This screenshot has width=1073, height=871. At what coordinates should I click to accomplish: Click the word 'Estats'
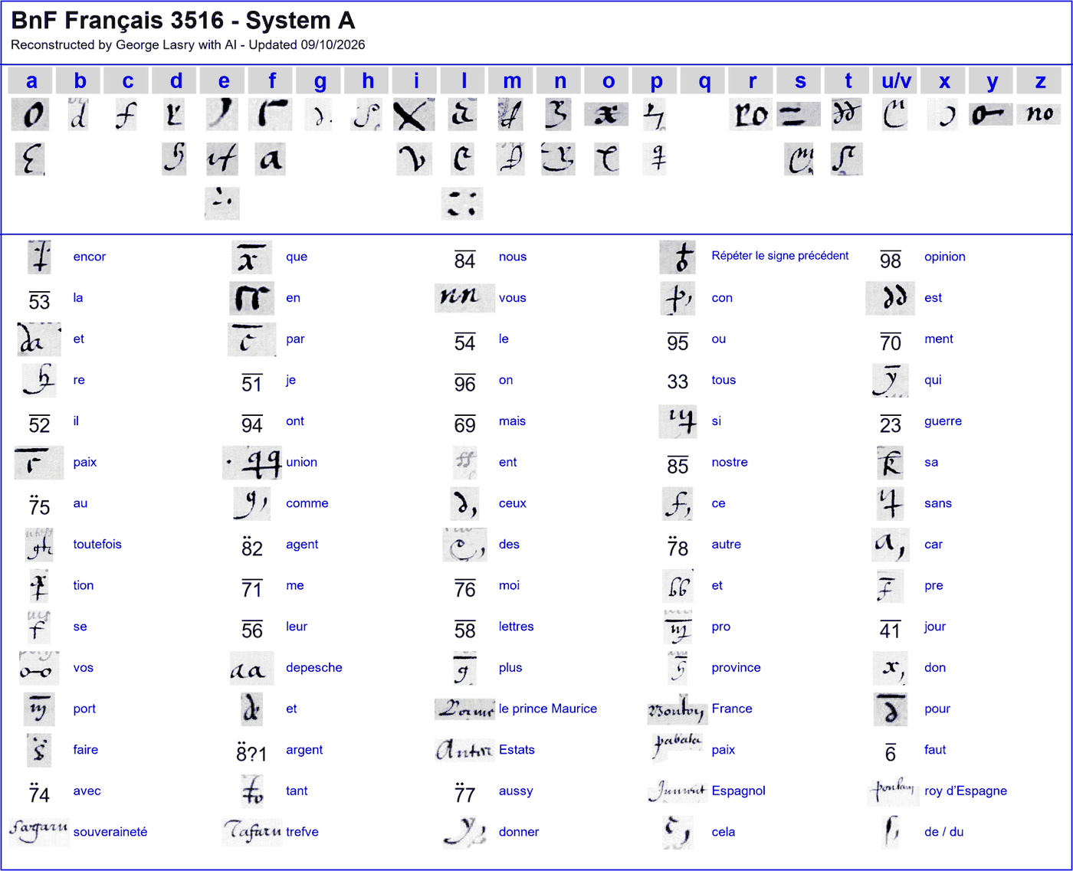tap(517, 750)
